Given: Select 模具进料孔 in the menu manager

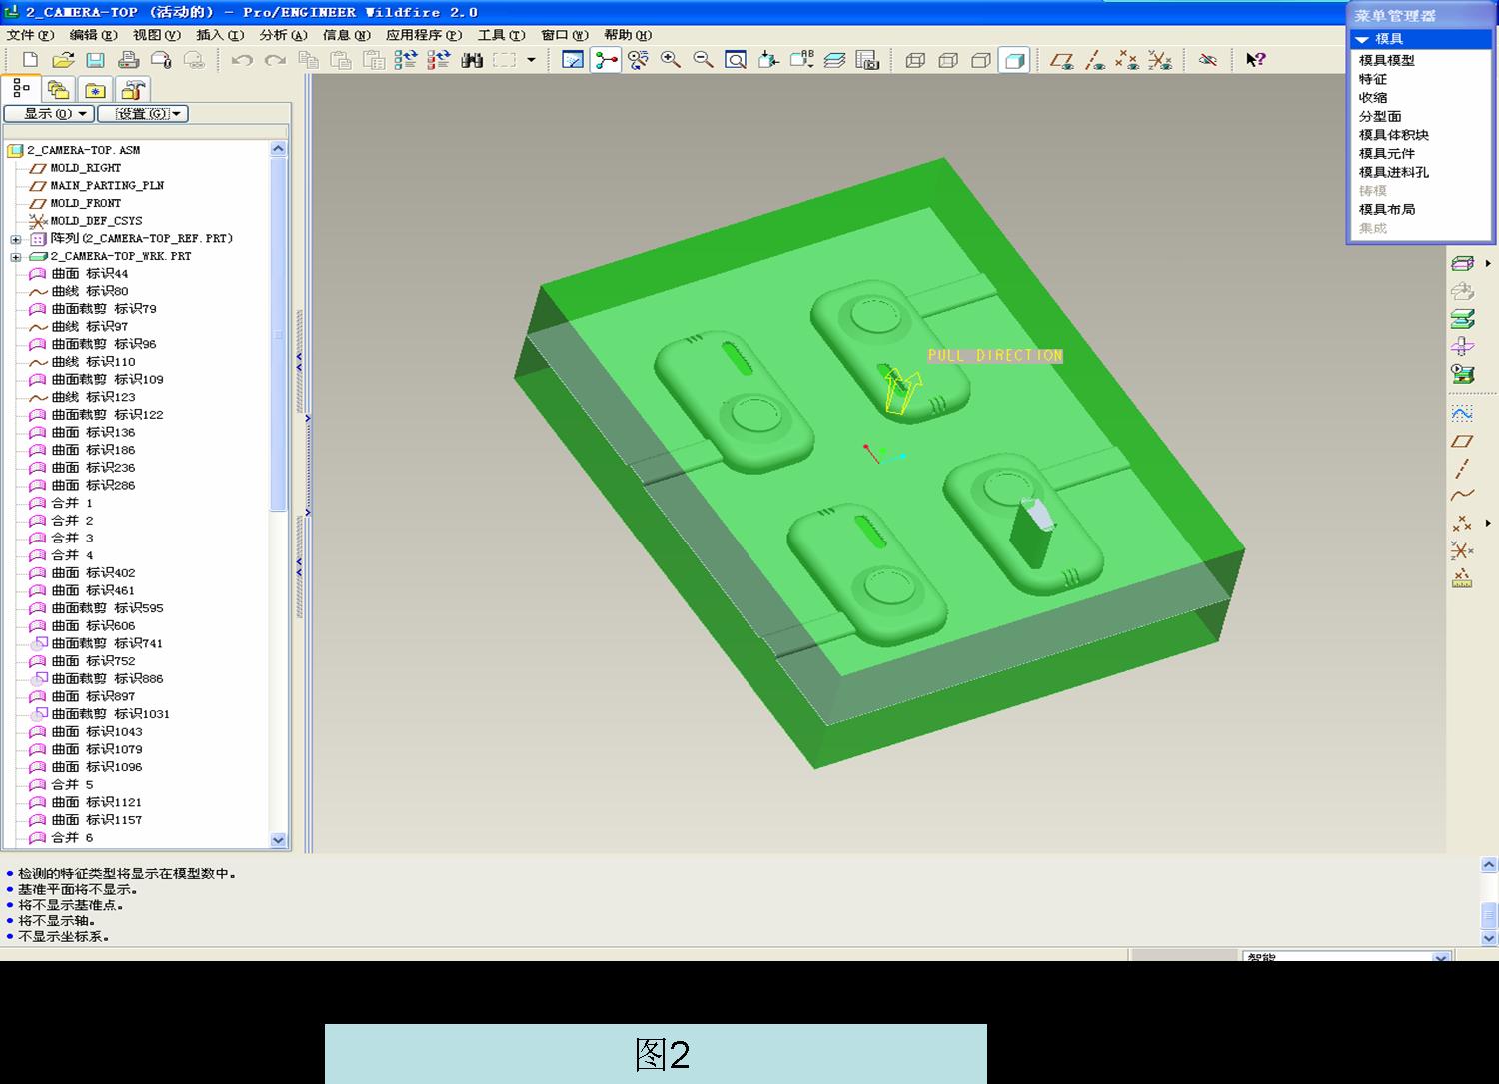Looking at the screenshot, I should (1393, 172).
